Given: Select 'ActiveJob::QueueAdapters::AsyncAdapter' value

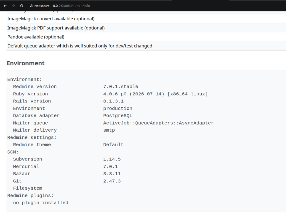Looking at the screenshot, I should (158, 123).
